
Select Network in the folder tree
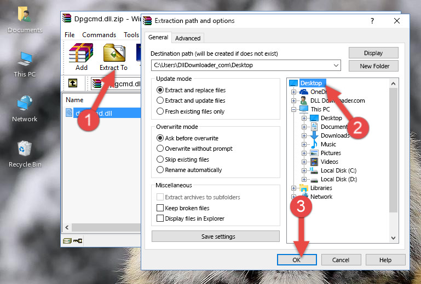click(x=321, y=197)
